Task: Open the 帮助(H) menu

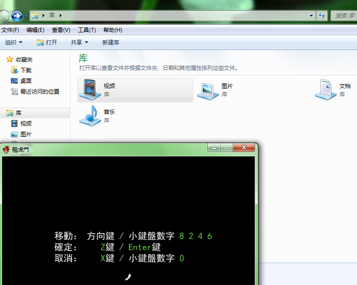Action: [113, 30]
